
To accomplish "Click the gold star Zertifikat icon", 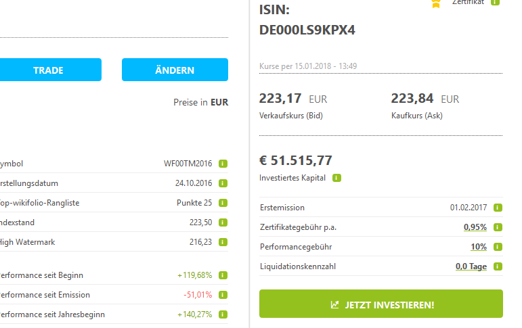I will coord(436,3).
